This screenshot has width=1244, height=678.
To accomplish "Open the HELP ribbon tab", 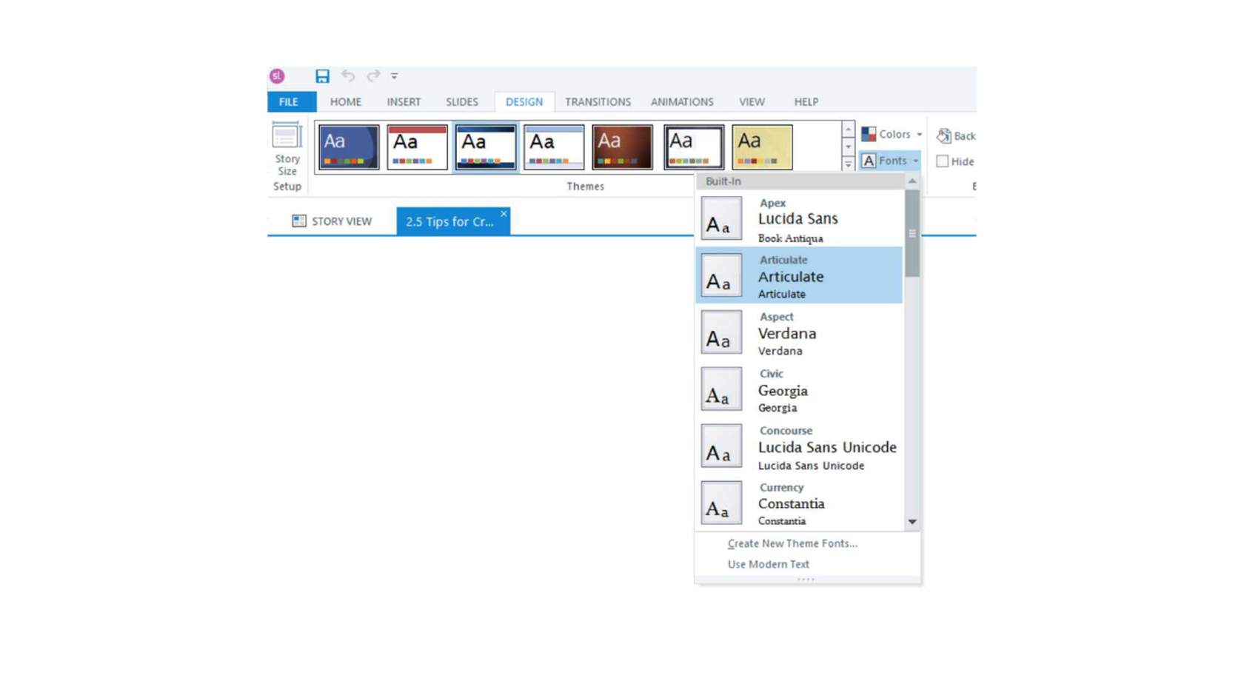I will (x=806, y=101).
